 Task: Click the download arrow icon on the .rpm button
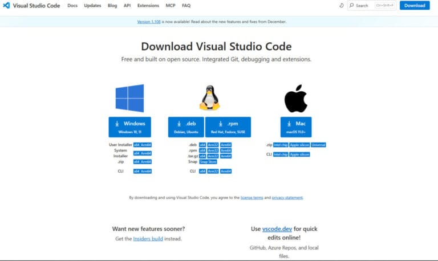[x=220, y=124]
